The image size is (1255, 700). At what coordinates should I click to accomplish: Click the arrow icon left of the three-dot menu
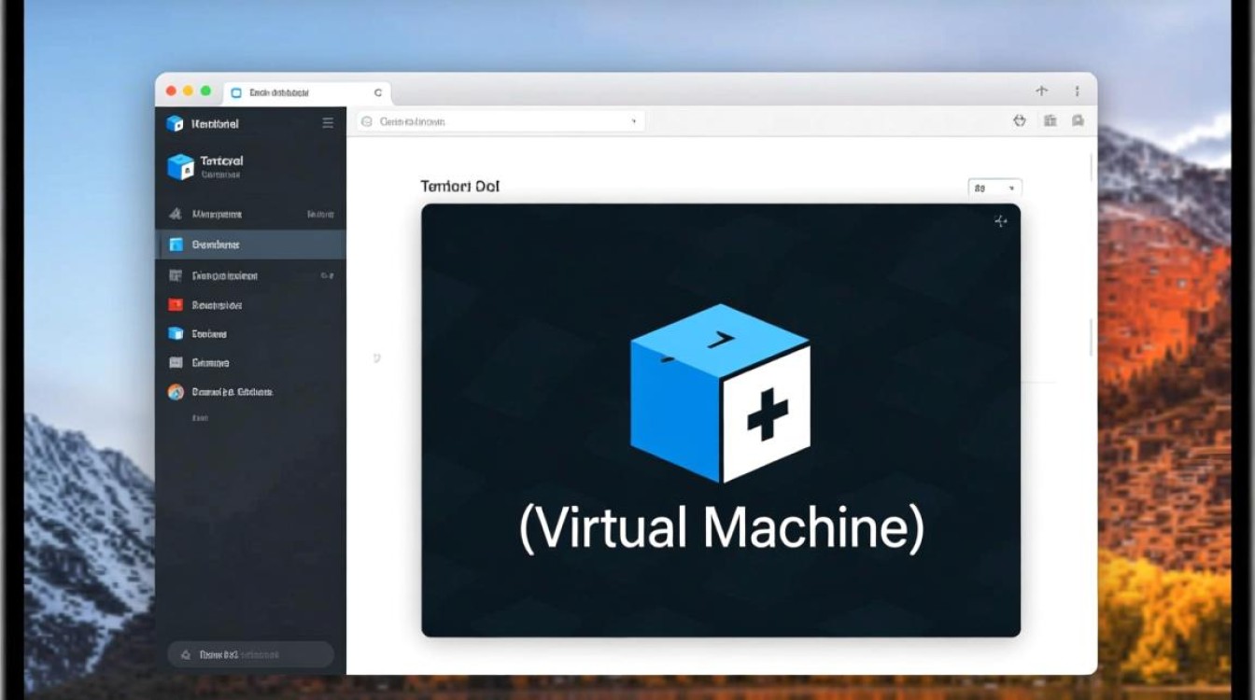1042,91
